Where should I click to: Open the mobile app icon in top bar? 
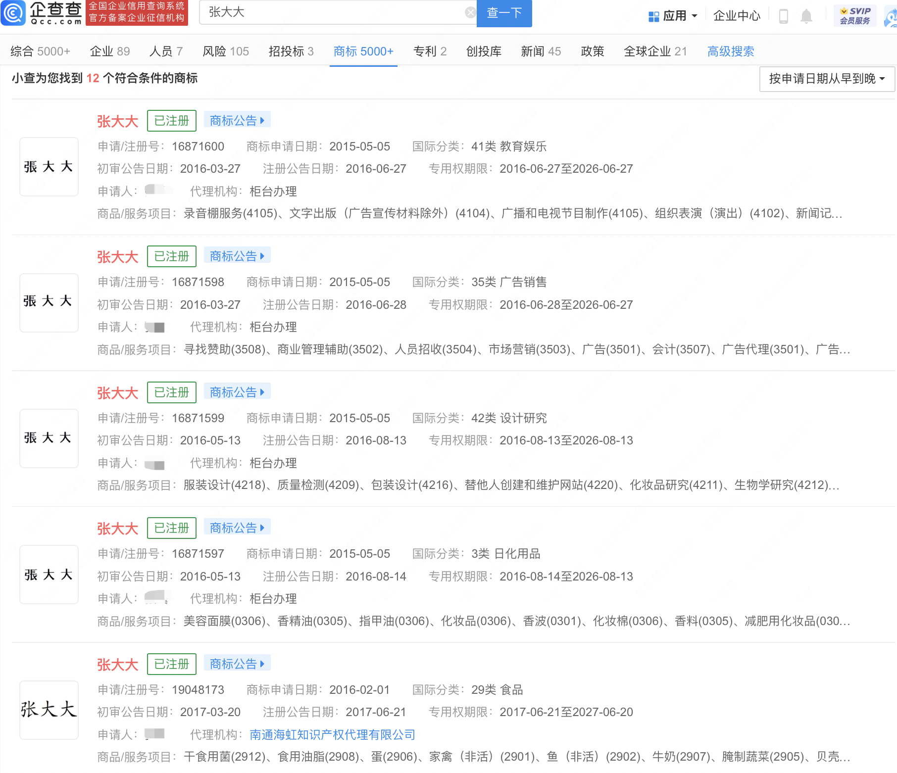[x=784, y=15]
